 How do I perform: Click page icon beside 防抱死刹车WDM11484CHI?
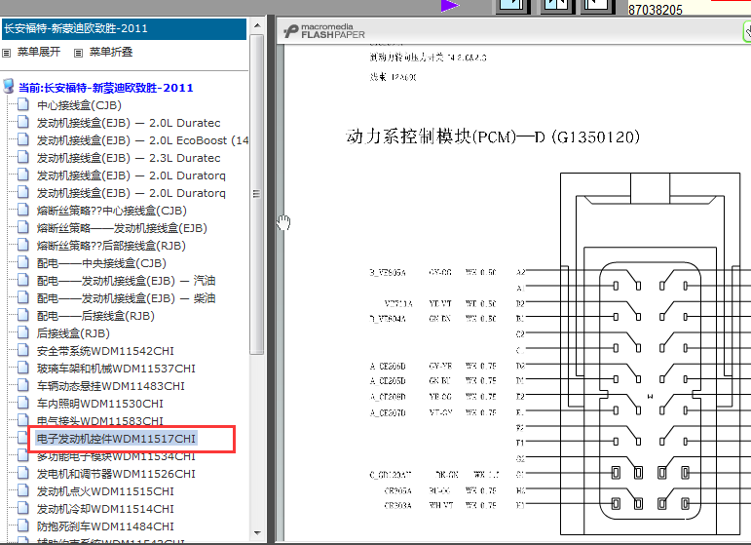[23, 526]
